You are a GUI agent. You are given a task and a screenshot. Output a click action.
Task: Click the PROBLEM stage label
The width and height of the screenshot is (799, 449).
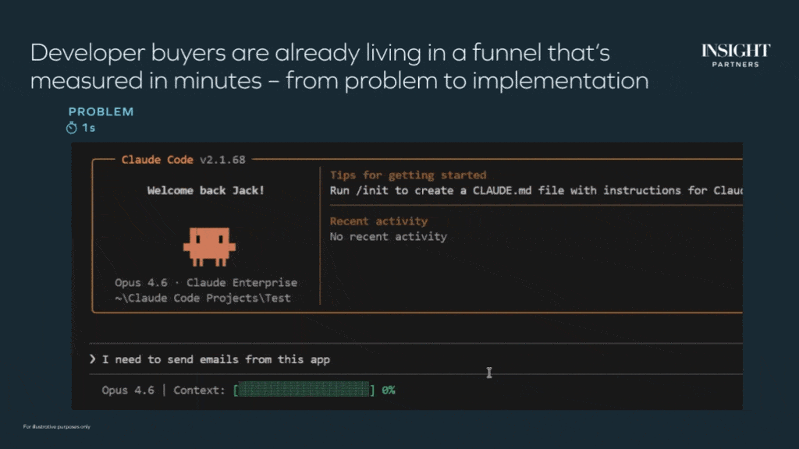101,111
